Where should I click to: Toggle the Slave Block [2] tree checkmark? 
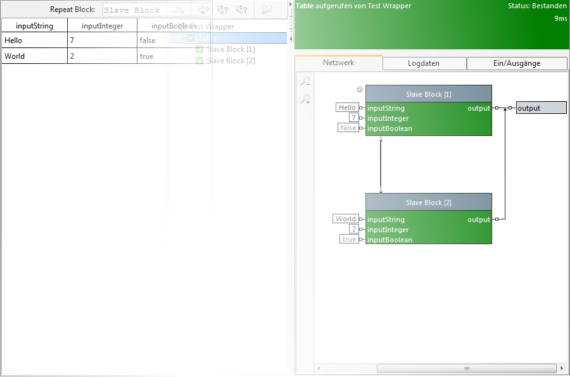(x=199, y=61)
